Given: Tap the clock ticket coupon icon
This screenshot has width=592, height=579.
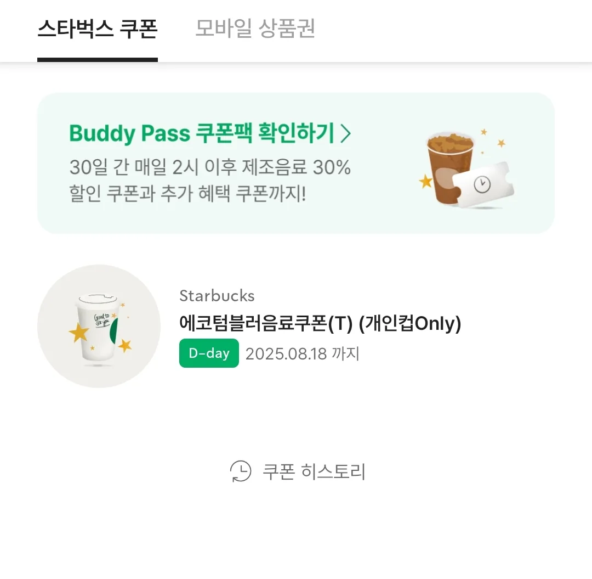Looking at the screenshot, I should 483,185.
